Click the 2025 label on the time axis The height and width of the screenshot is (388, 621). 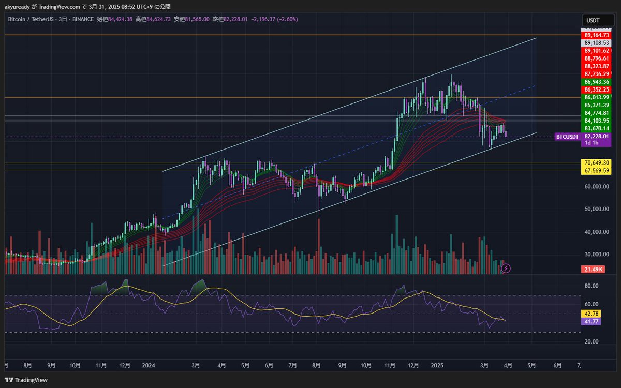[437, 365]
